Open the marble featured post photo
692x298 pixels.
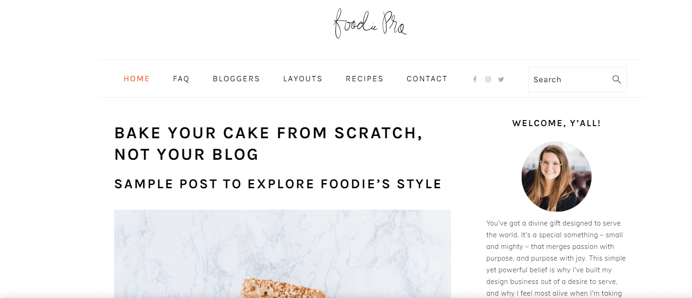coord(283,254)
